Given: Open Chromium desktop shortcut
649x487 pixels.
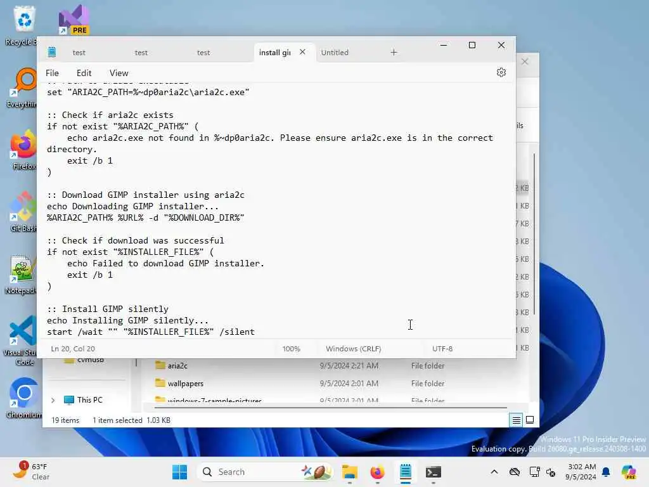Looking at the screenshot, I should point(24,398).
